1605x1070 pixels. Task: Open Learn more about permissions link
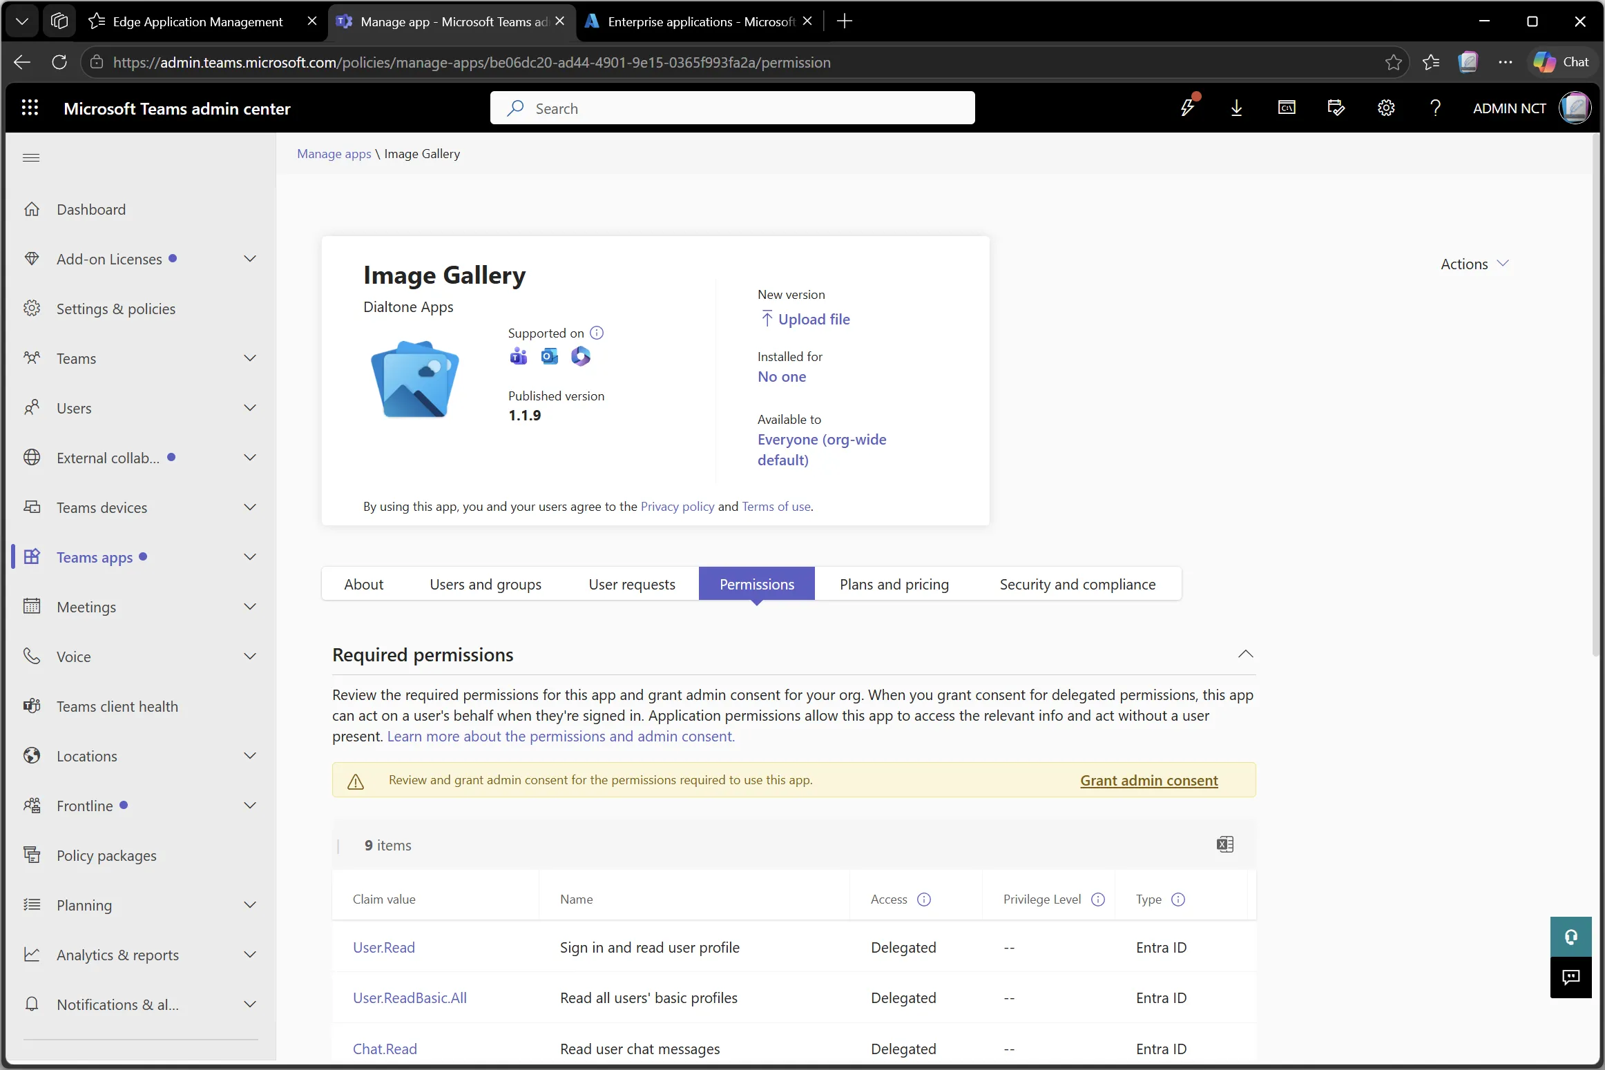point(561,736)
